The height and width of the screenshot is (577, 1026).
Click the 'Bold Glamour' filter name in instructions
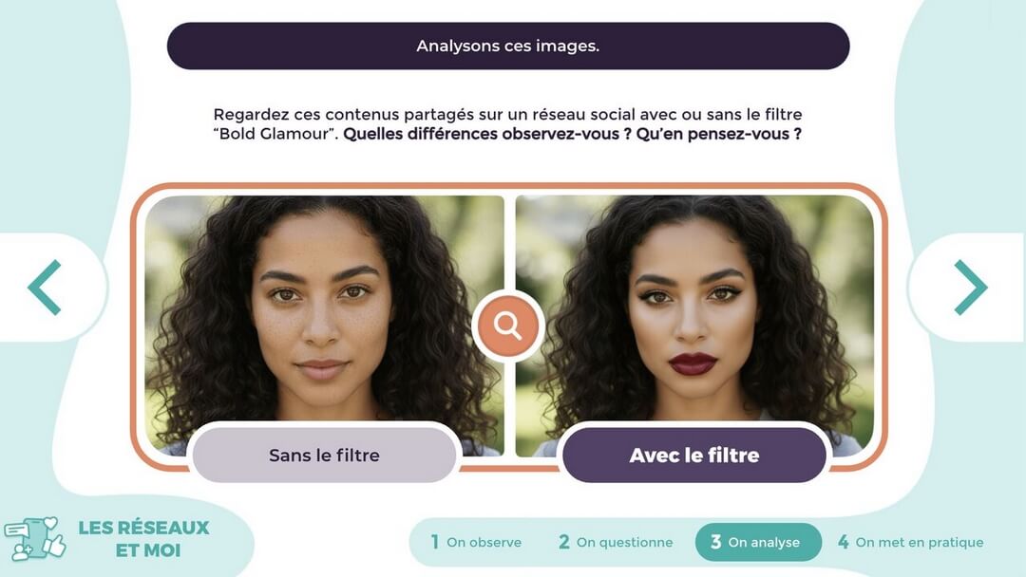coord(274,134)
